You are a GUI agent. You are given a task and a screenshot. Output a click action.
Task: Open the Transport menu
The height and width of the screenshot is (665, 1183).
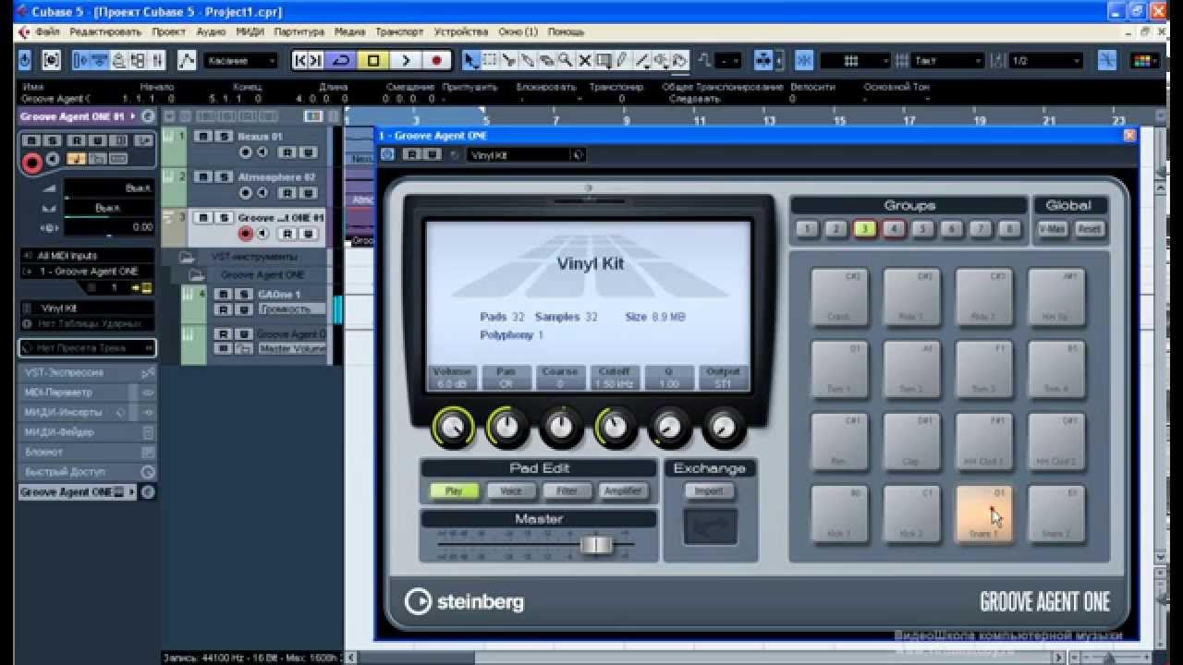pyautogui.click(x=399, y=31)
